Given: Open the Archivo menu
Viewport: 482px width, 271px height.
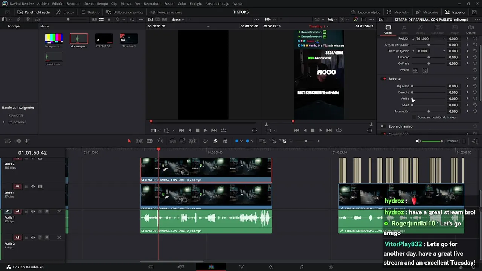Looking at the screenshot, I should [43, 4].
